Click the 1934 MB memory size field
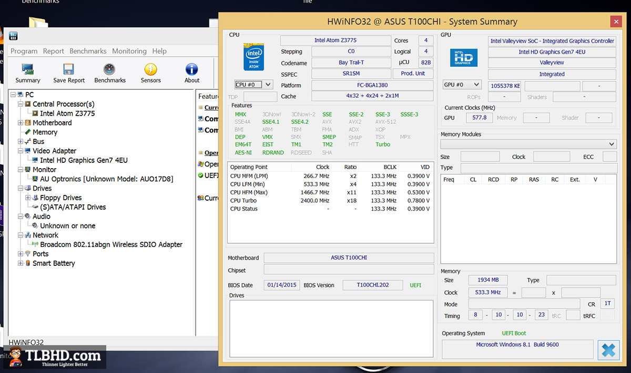This screenshot has width=631, height=373. click(x=488, y=280)
